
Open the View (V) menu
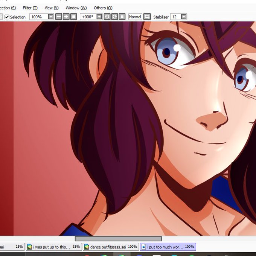(x=52, y=8)
